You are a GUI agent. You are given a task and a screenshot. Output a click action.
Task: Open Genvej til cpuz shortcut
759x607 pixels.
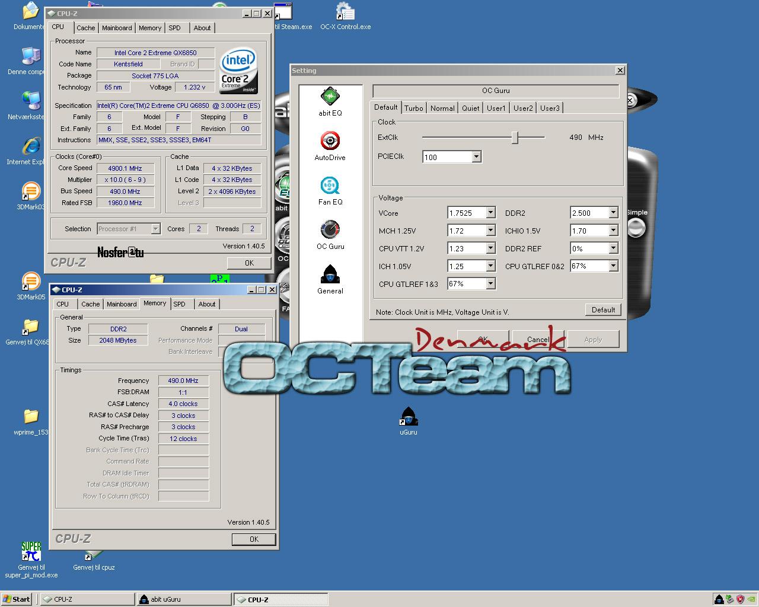94,561
